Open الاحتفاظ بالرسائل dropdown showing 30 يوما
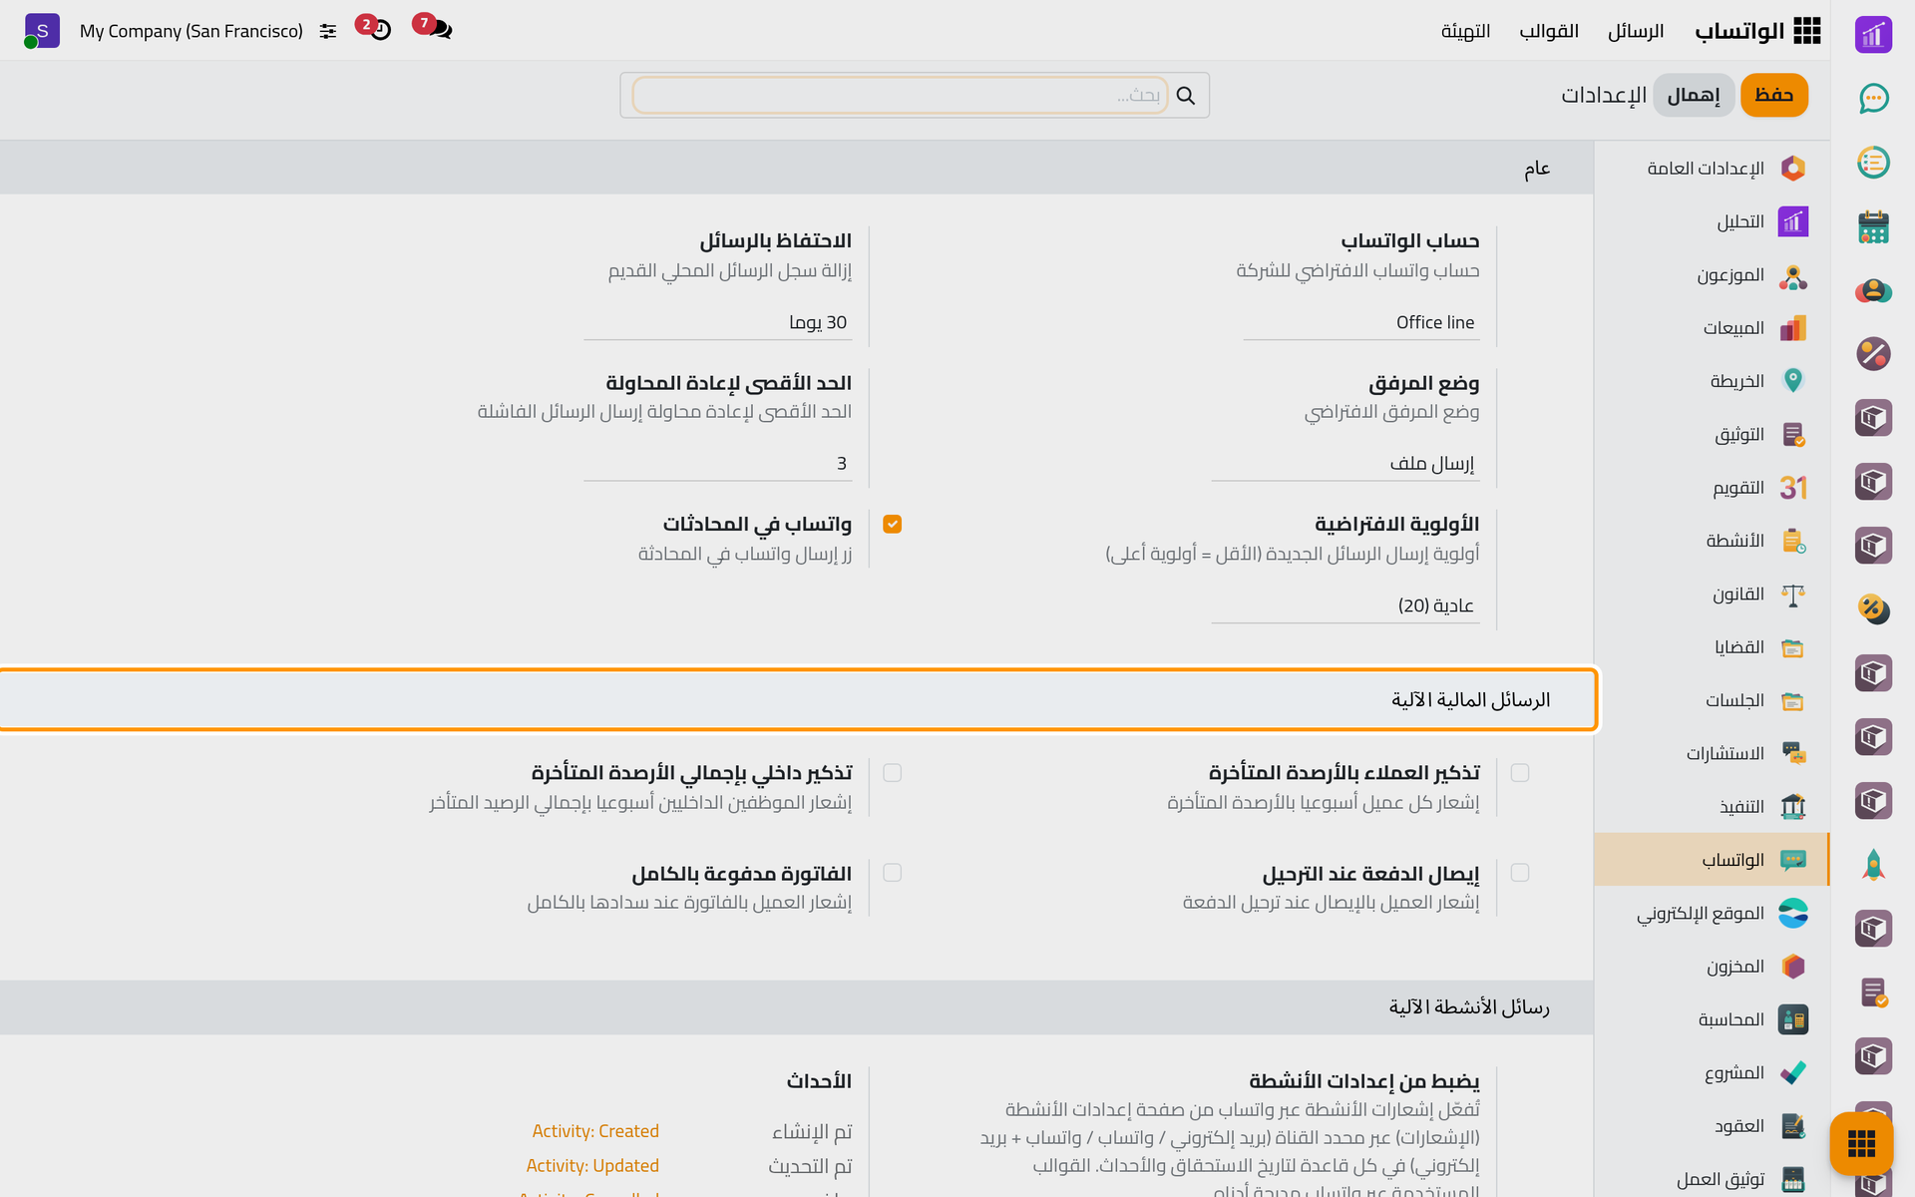The height and width of the screenshot is (1197, 1915). pos(718,322)
